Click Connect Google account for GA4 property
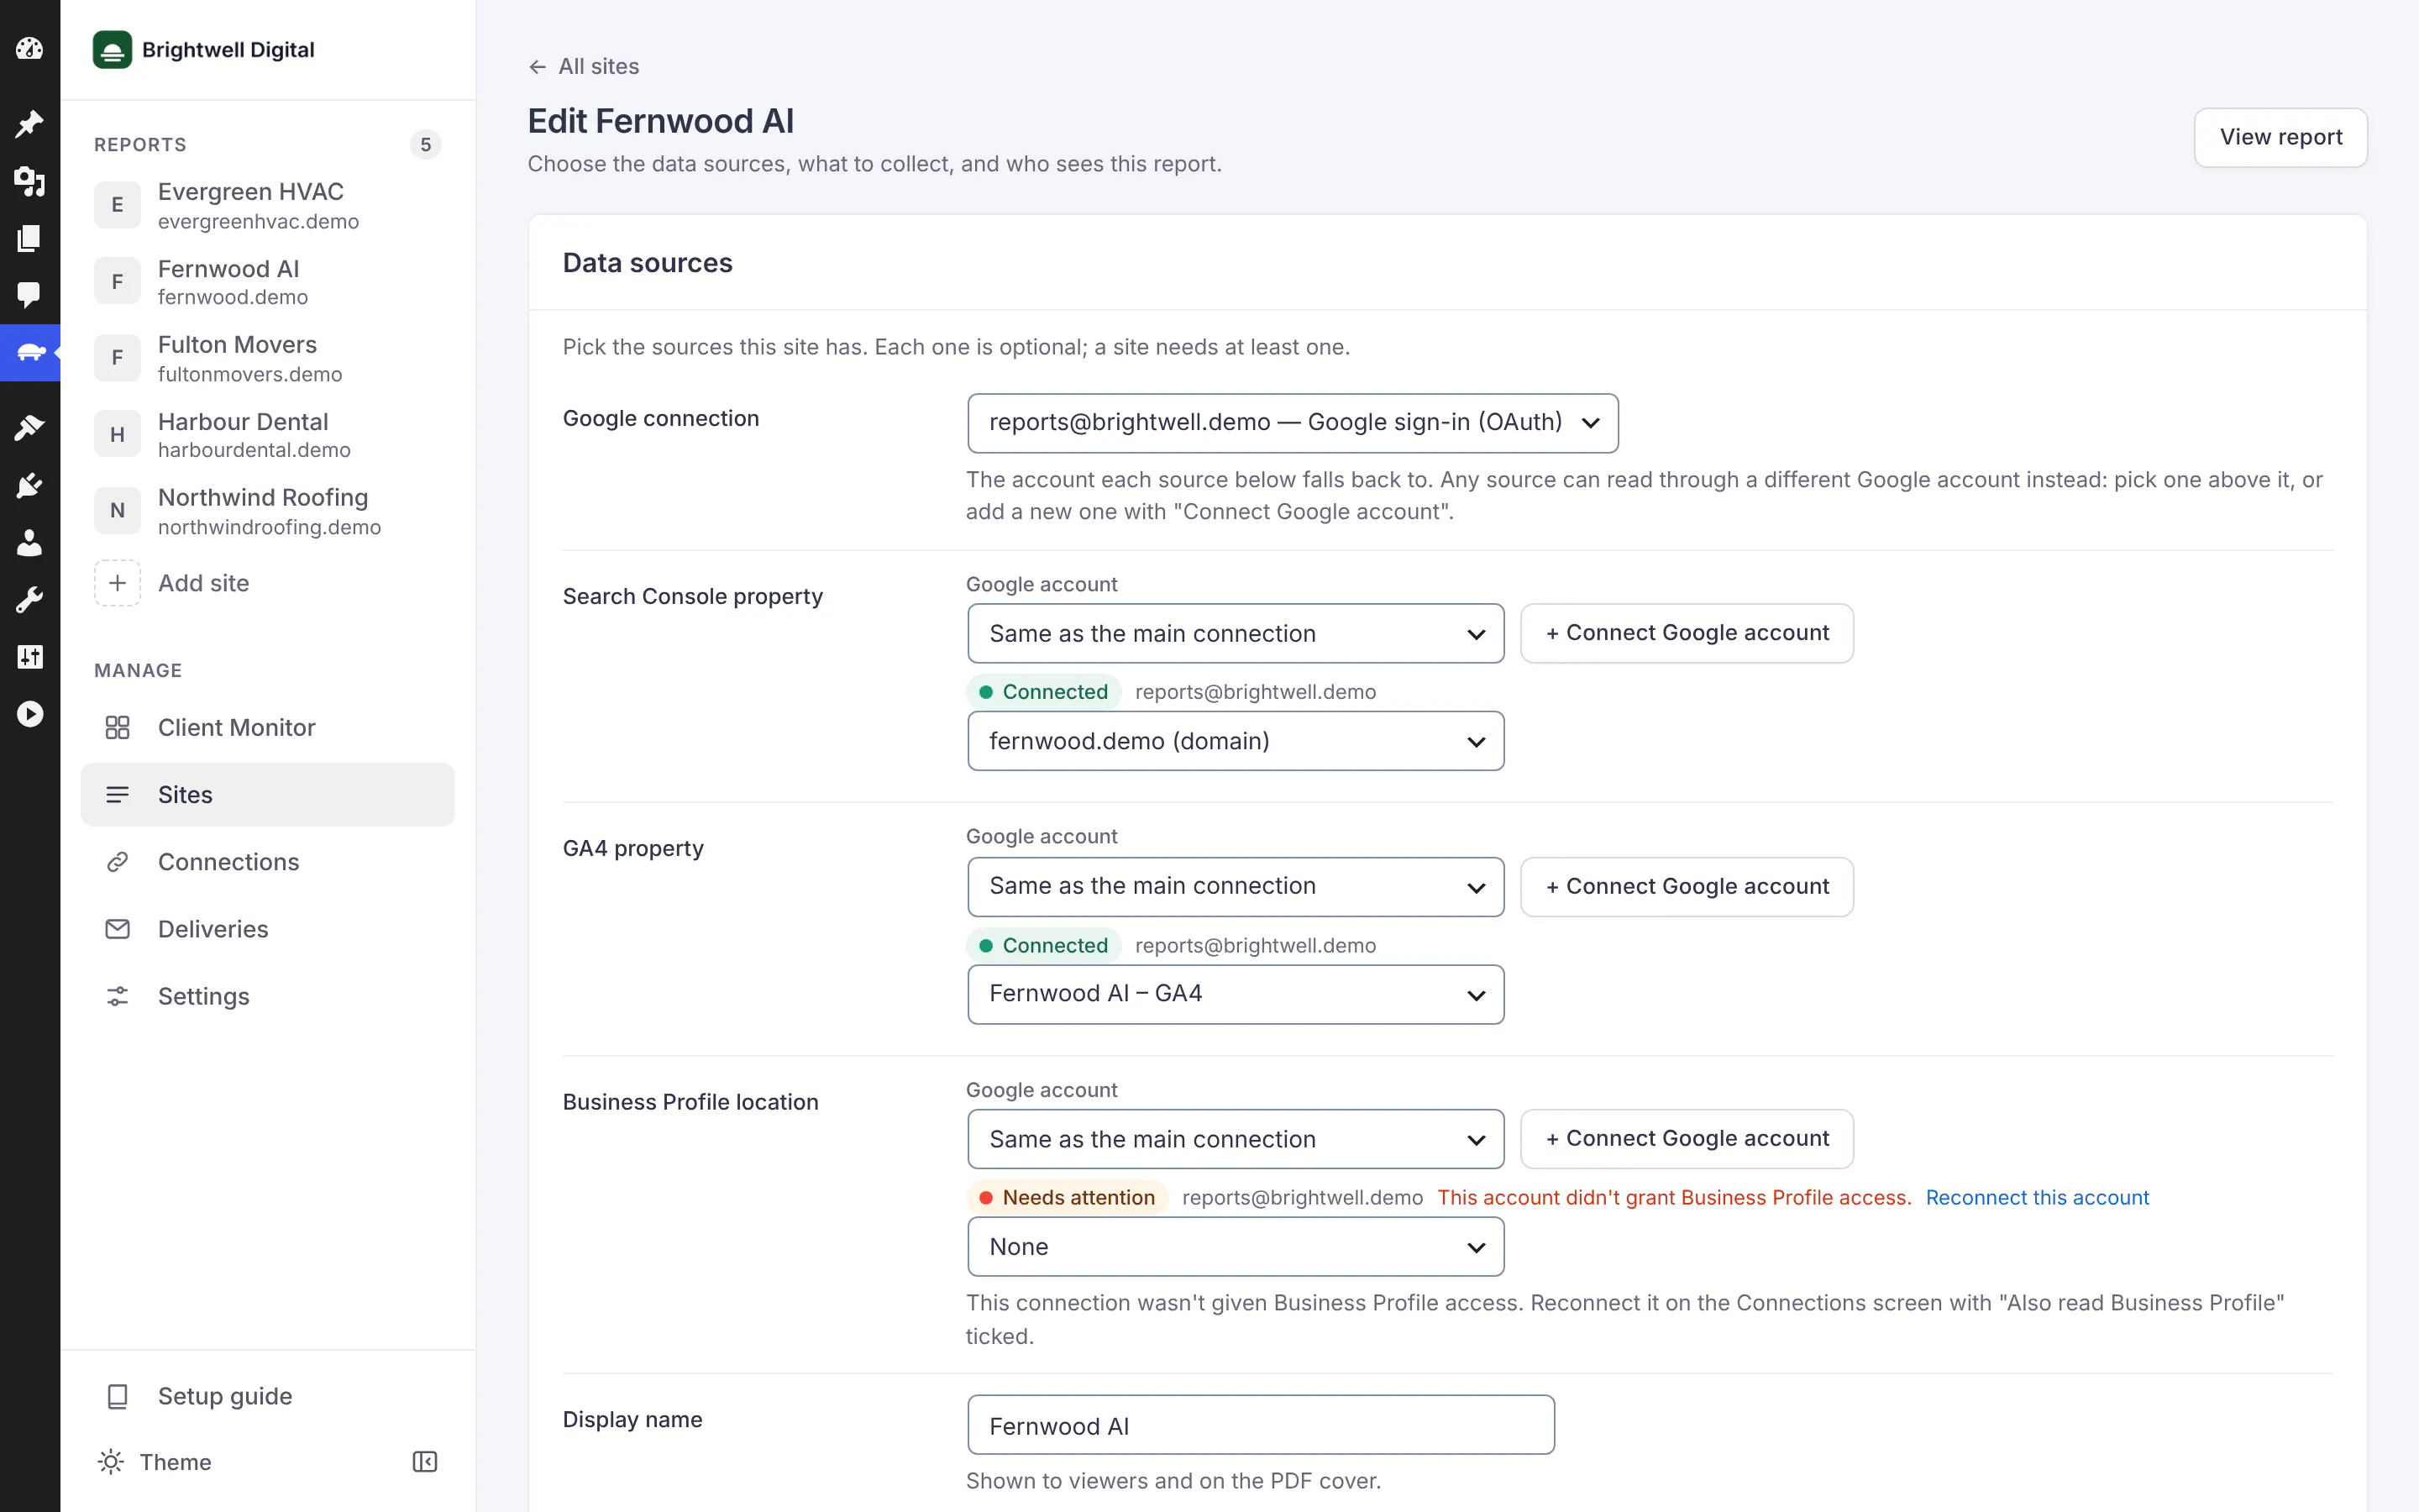Viewport: 2419px width, 1512px height. (x=1687, y=886)
